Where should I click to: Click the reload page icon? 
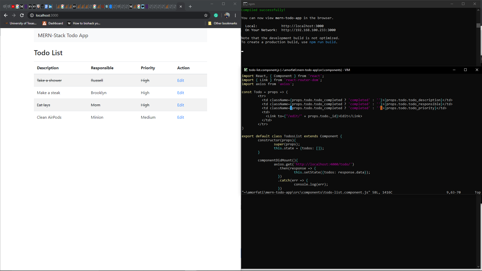pos(22,15)
